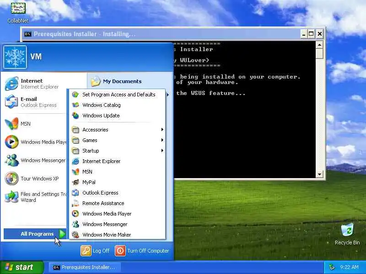Click the All Programs label
Viewport: 366px width, 274px height.
pos(37,234)
